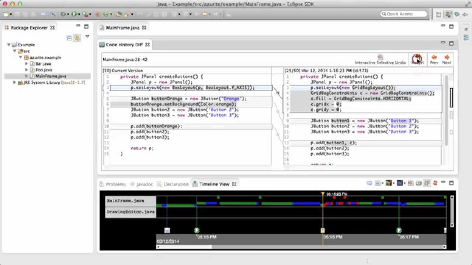Click the yellow Back navigation arrow
This screenshot has width=472, height=265.
(x=204, y=14)
